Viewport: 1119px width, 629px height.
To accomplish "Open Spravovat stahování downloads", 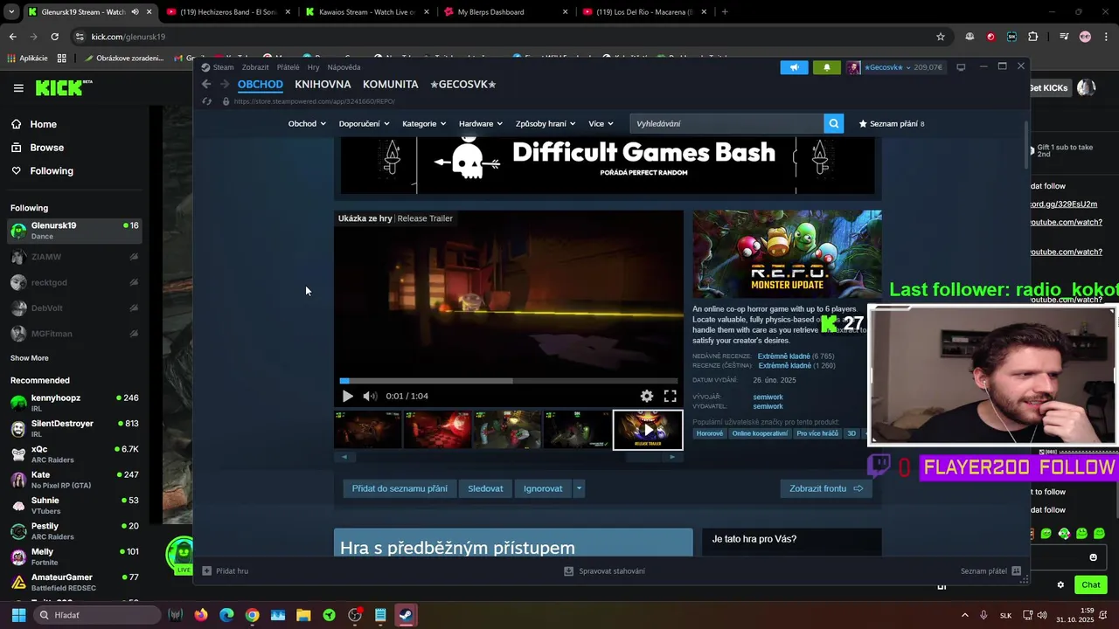I will click(604, 571).
